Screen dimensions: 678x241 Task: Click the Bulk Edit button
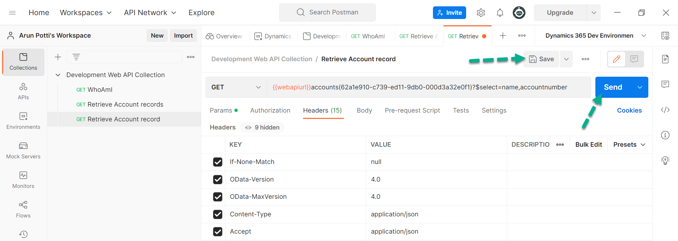point(589,145)
